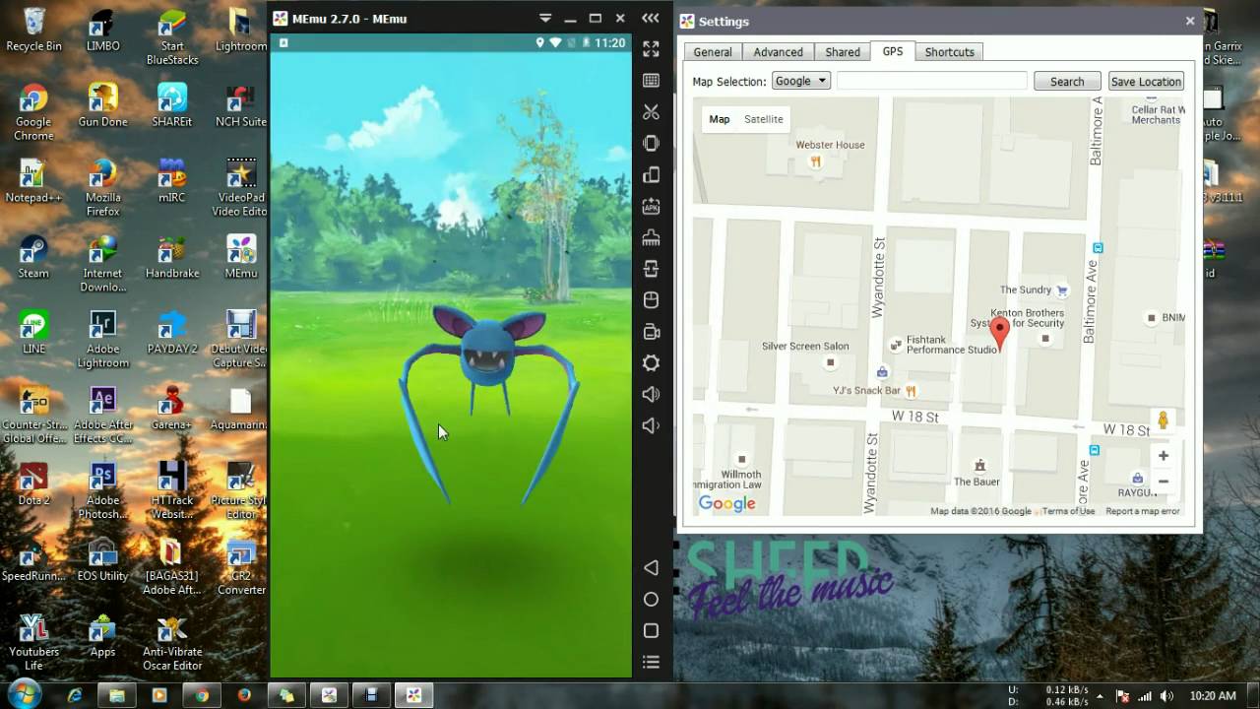This screenshot has width=1260, height=709.
Task: Select the Mozilla Firefox desktop icon
Action: (x=102, y=188)
